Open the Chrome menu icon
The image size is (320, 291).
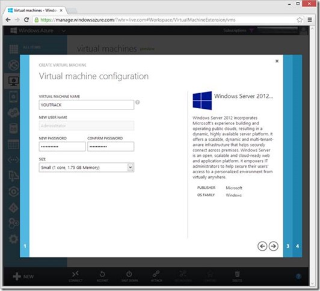click(310, 20)
